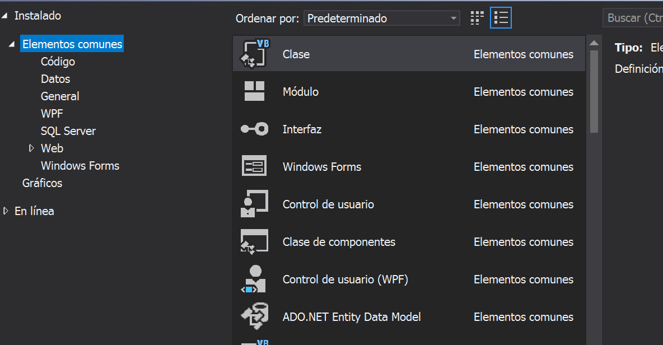This screenshot has height=345, width=663.
Task: Expand the En línea section
Action: click(x=6, y=211)
